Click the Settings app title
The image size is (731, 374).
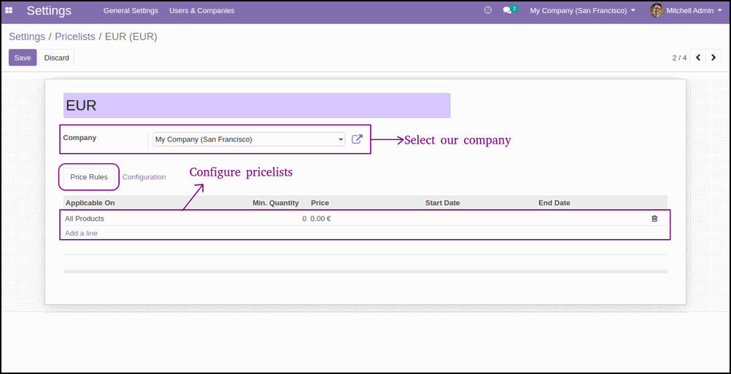pos(49,10)
